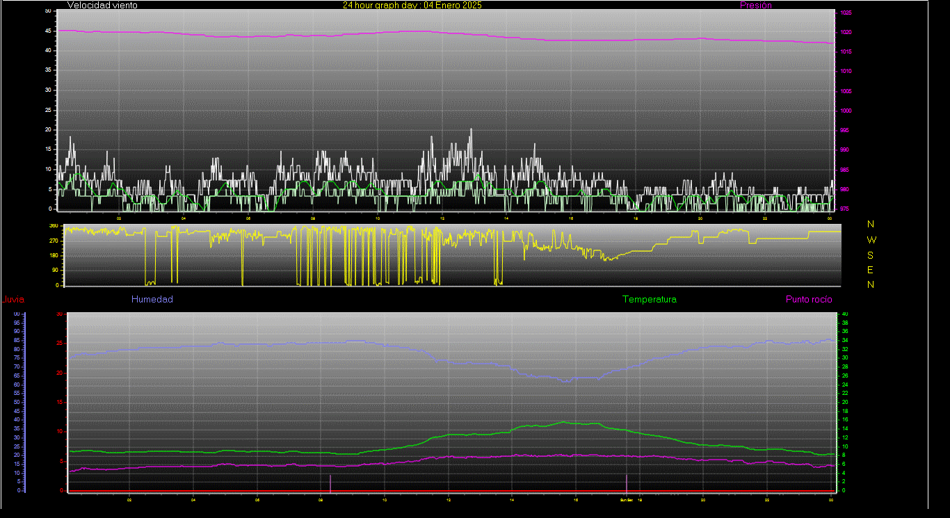Click the 975 value on the pressure axis

[x=846, y=209]
